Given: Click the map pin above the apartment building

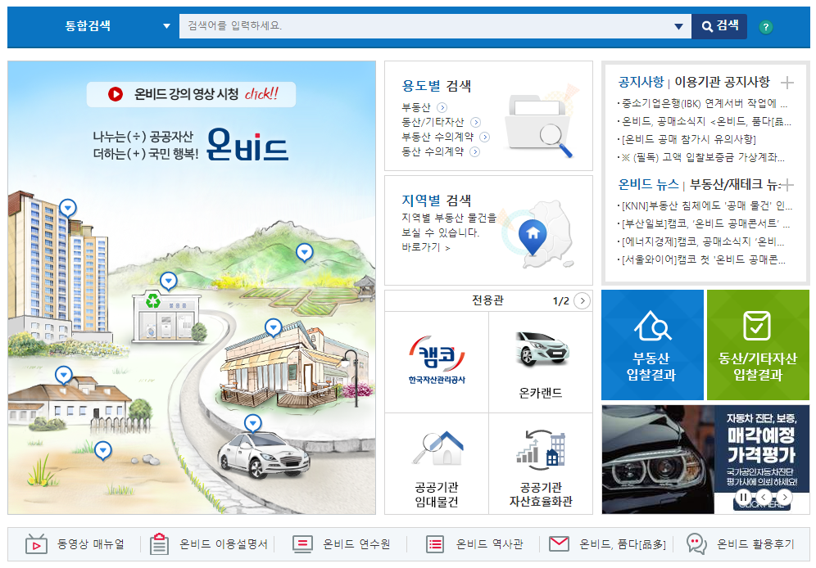Looking at the screenshot, I should click(68, 208).
